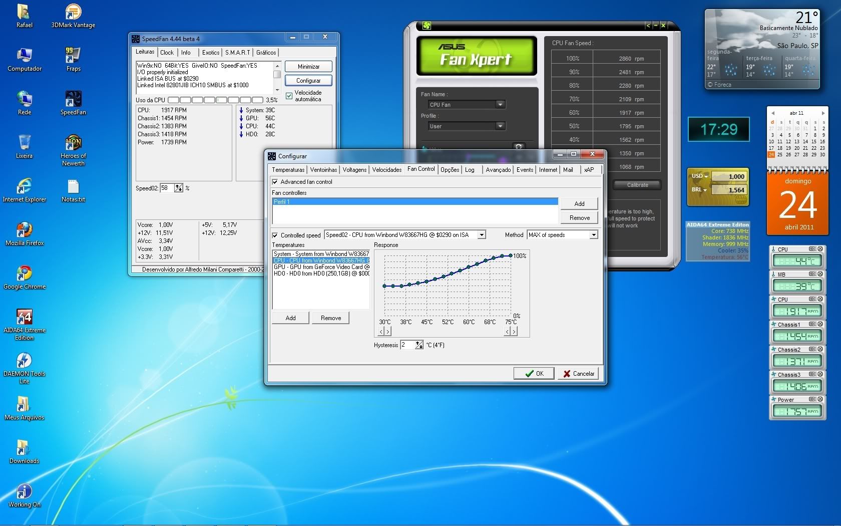Screen dimensions: 841x526
Task: Open the Method MAX of speeds dropdown
Action: click(593, 235)
